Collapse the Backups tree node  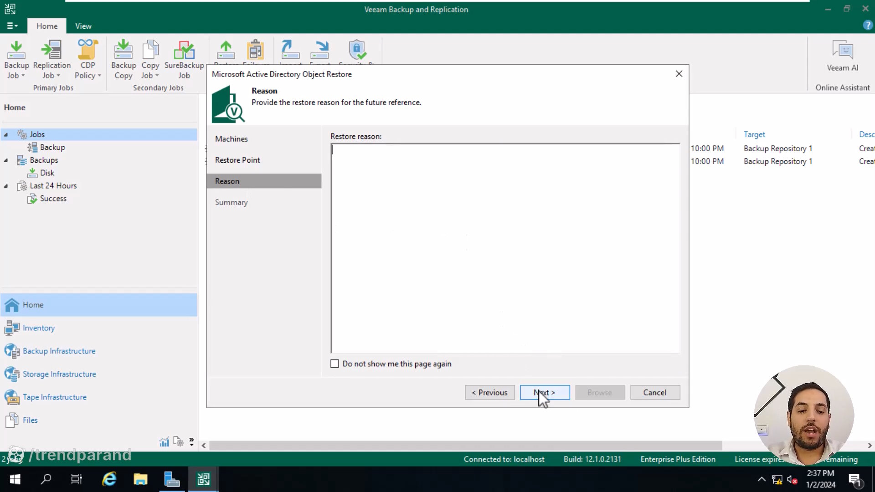(6, 160)
